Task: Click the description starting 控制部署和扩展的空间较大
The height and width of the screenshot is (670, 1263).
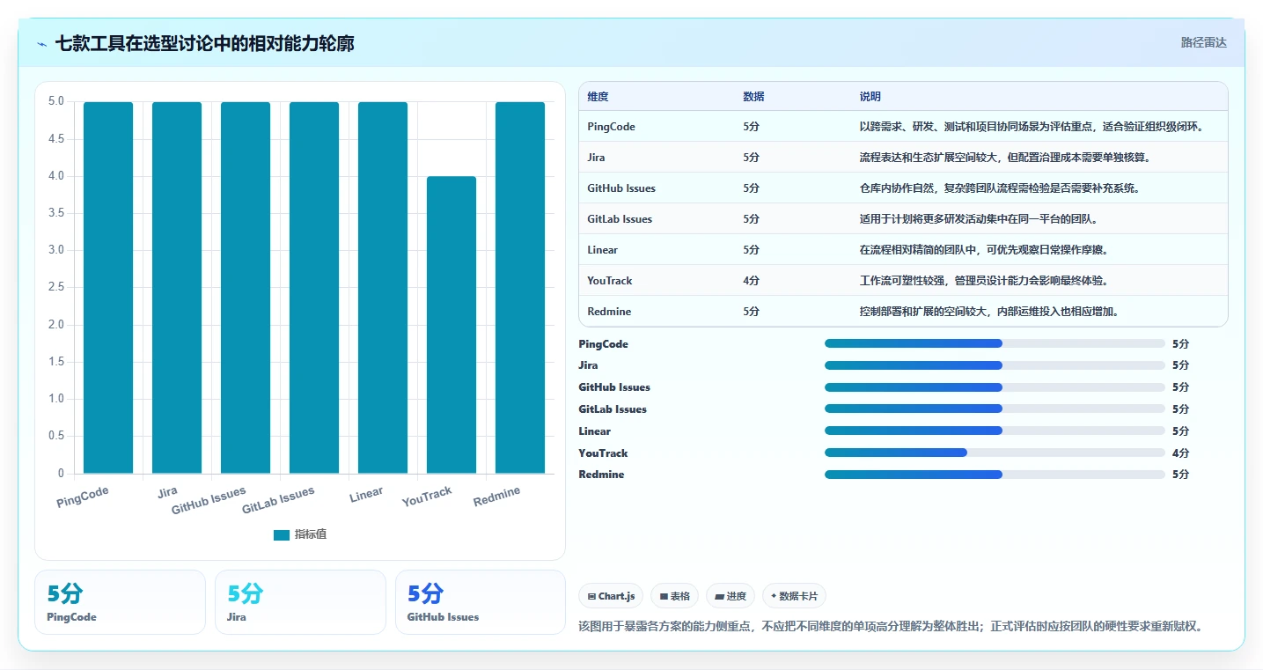Action: click(x=989, y=312)
